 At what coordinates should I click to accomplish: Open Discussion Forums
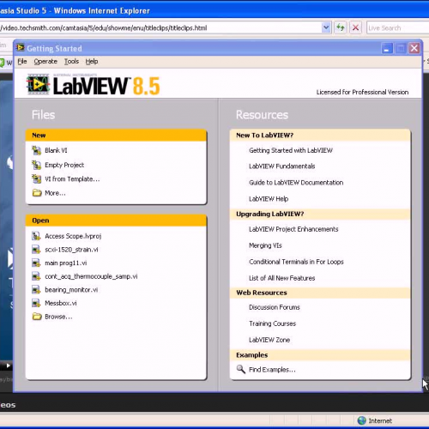(x=275, y=307)
